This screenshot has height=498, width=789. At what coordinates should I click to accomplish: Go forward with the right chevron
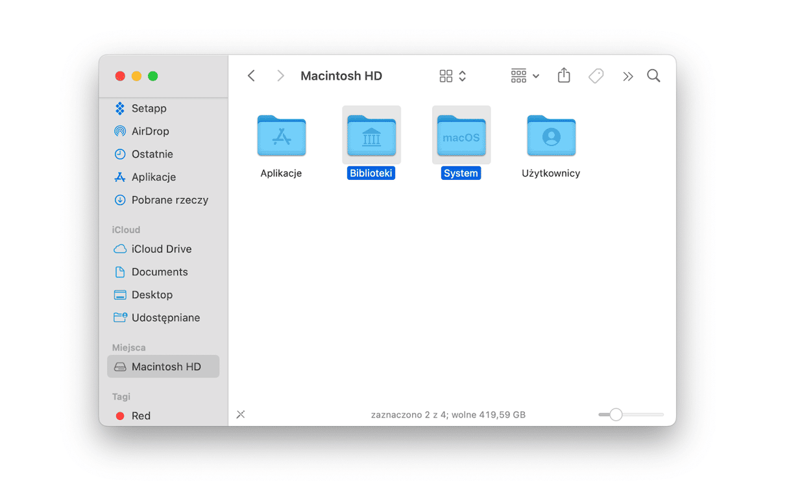pos(280,76)
